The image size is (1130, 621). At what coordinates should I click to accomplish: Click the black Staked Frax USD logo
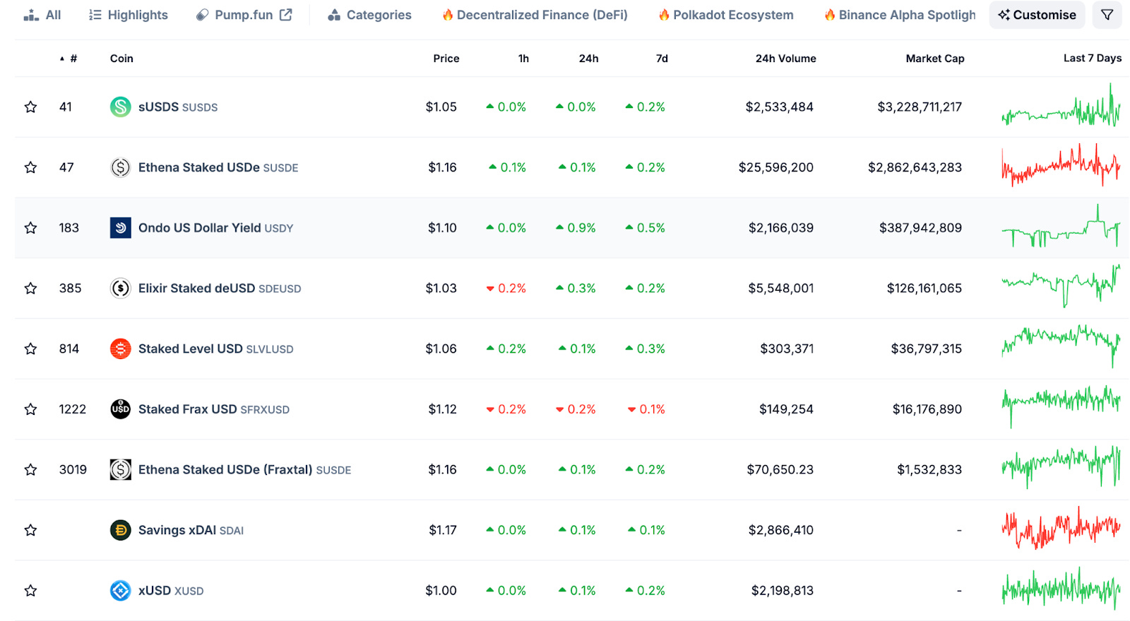(121, 409)
